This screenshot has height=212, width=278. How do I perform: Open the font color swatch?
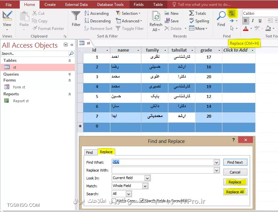[245, 29]
